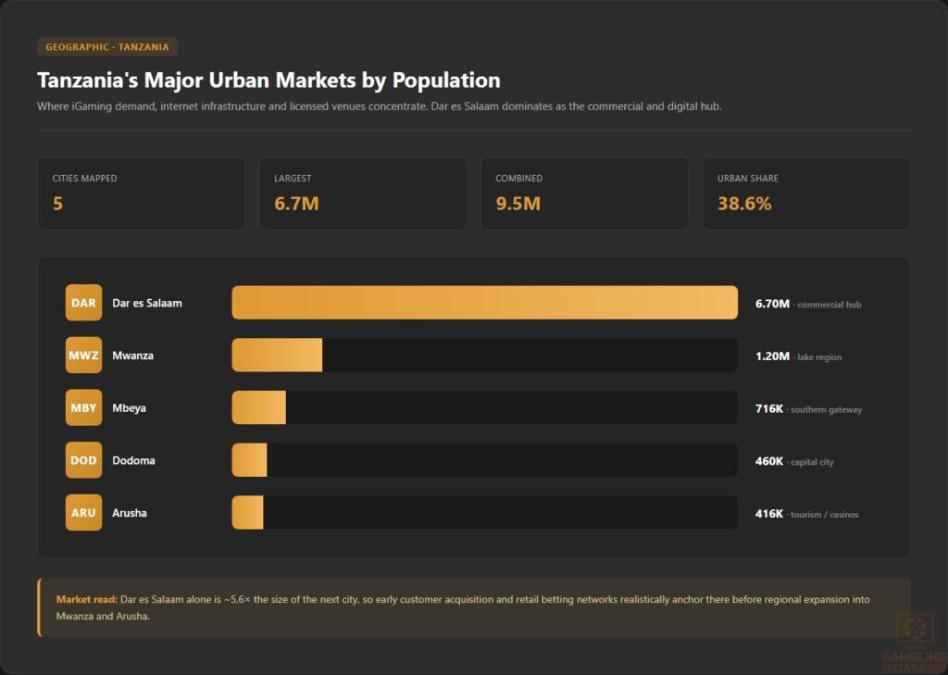948x675 pixels.
Task: Click the 'Market read:' label
Action: tap(86, 599)
